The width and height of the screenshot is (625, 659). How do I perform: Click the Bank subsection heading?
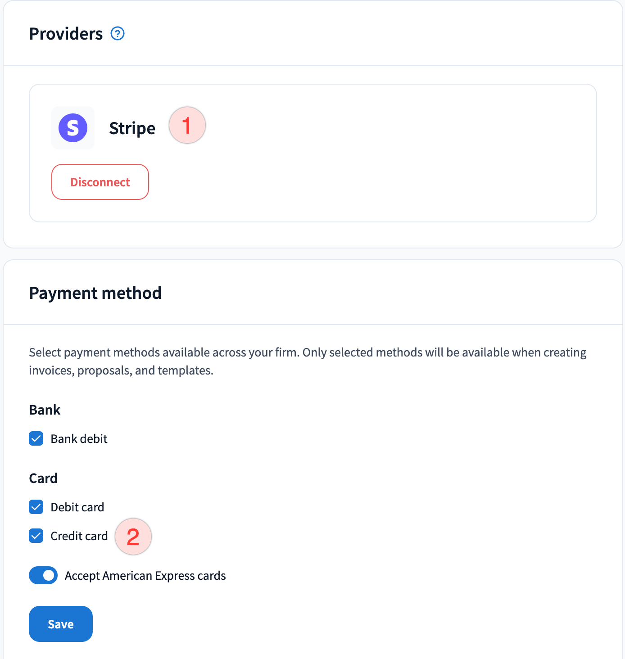point(45,410)
